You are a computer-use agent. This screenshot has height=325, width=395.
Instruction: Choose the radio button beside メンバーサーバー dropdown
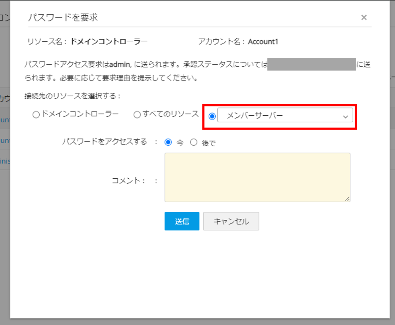click(212, 116)
